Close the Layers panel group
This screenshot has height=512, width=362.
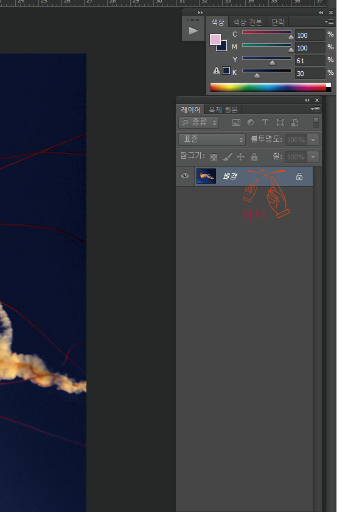(x=317, y=100)
